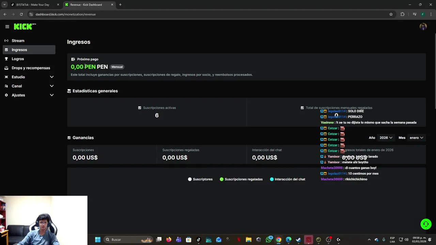Toggle Suscripciones regaladas chart legend
436x245 pixels.
(241, 179)
